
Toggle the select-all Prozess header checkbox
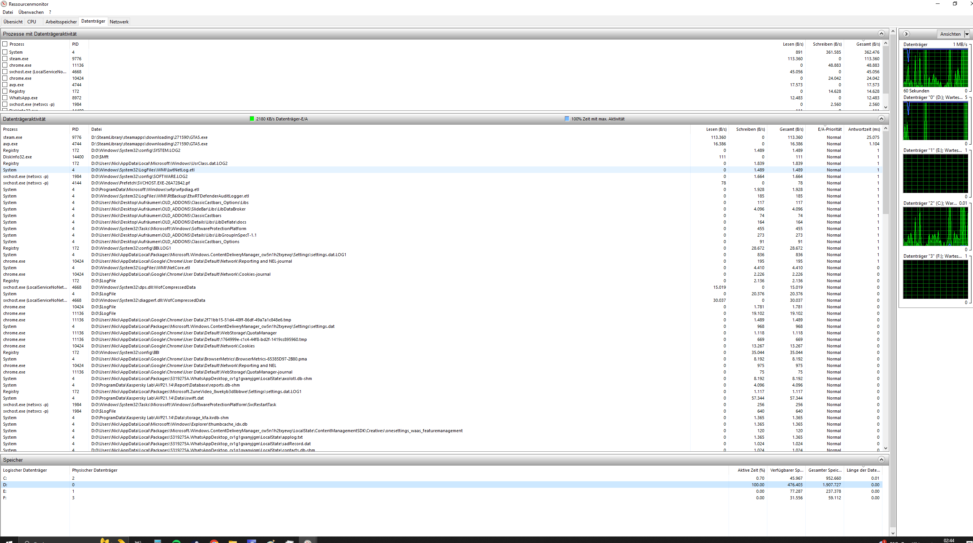point(5,44)
